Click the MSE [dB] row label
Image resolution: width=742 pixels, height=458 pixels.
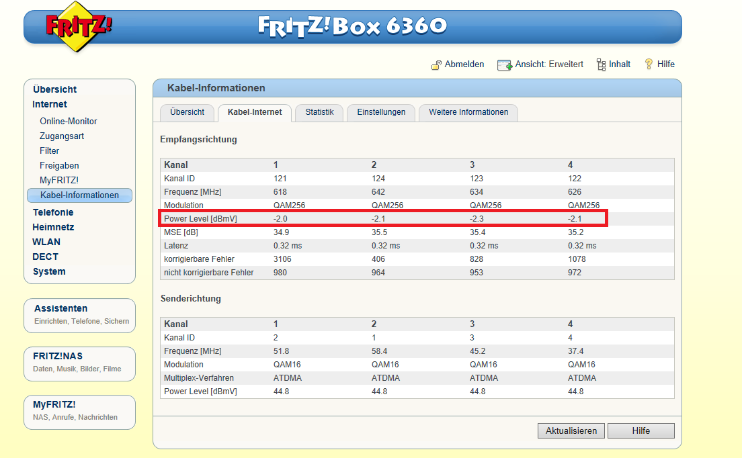point(181,232)
